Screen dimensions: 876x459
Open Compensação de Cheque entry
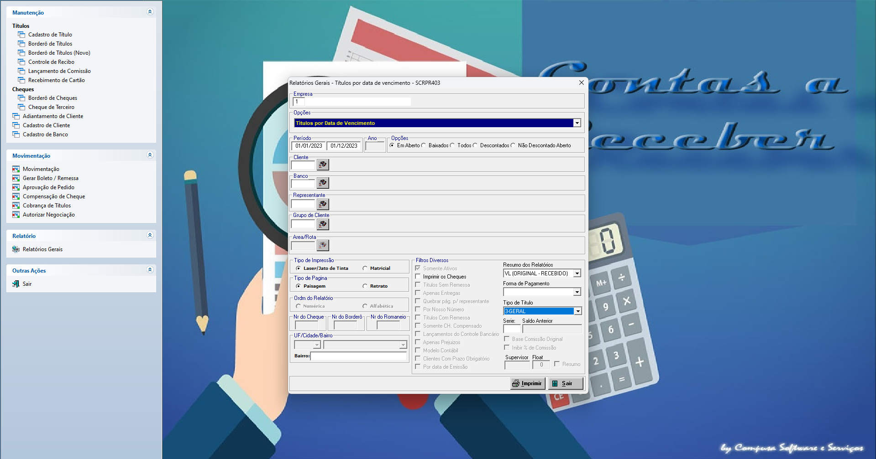[54, 196]
